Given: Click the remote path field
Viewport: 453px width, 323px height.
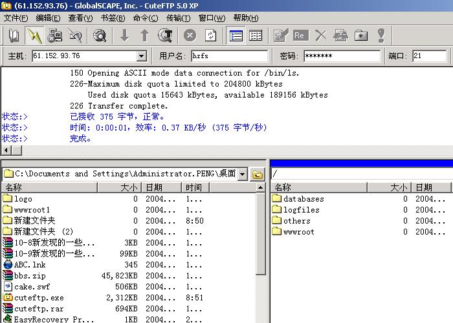Looking at the screenshot, I should (362, 174).
